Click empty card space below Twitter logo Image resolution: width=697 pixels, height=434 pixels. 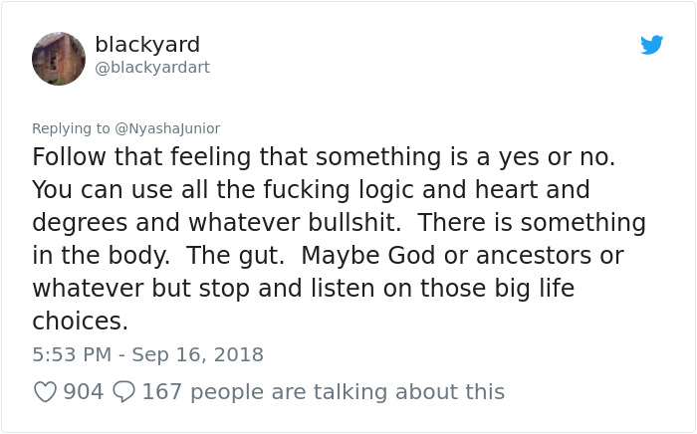[x=651, y=98]
